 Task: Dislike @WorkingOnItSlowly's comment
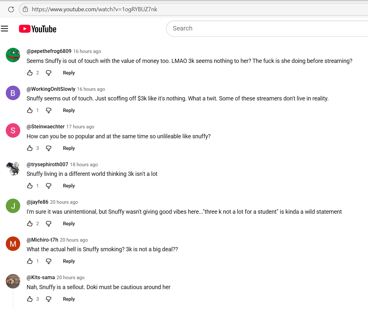(x=48, y=110)
